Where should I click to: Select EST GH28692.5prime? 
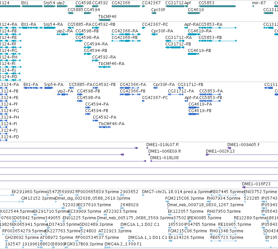[22, 238]
